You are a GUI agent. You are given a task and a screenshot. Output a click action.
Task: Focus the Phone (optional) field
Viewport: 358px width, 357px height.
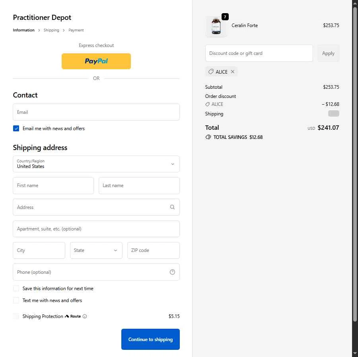(96, 272)
